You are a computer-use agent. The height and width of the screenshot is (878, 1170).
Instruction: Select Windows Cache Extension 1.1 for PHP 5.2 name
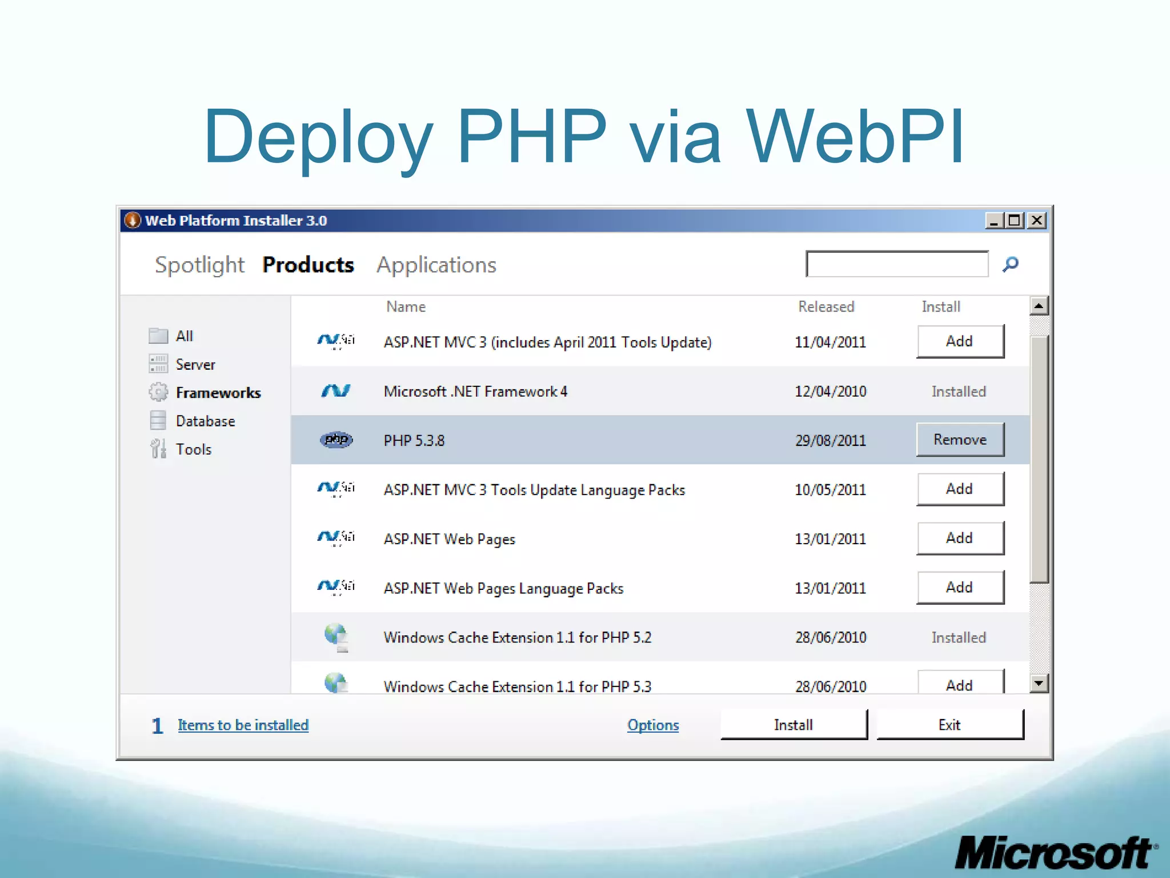pyautogui.click(x=518, y=637)
